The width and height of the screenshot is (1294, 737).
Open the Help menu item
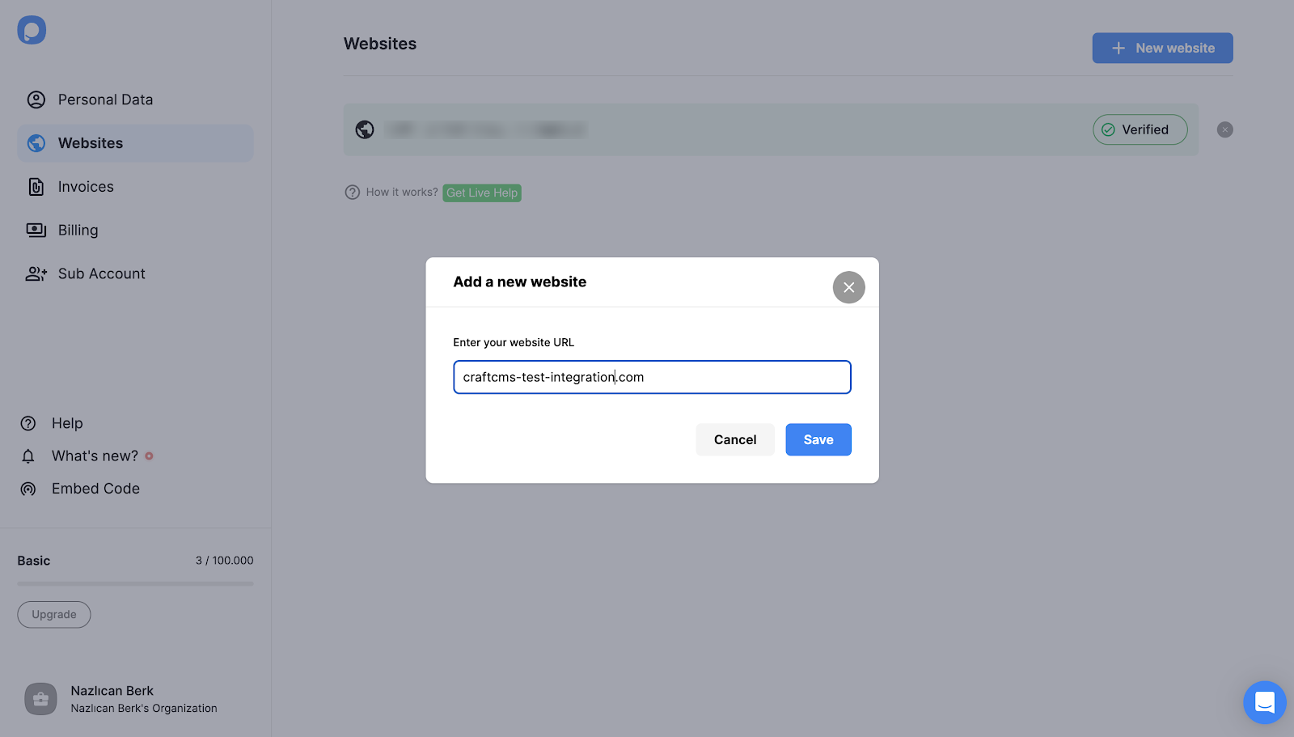point(67,423)
